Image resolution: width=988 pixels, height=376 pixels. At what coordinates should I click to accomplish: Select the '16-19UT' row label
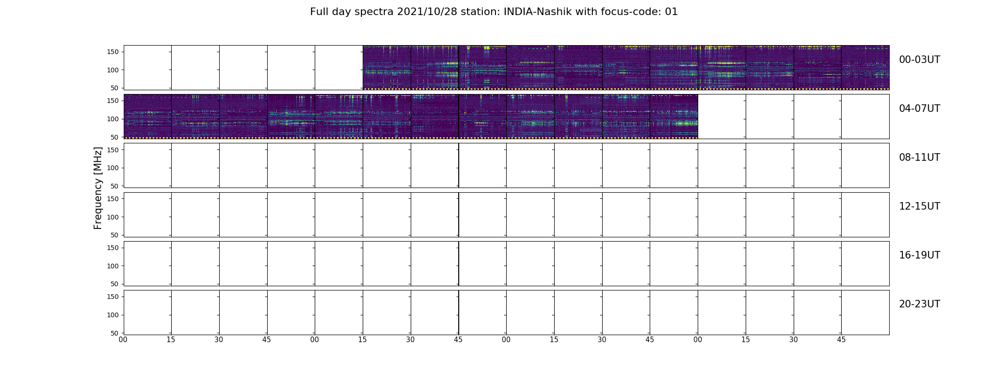pos(919,255)
